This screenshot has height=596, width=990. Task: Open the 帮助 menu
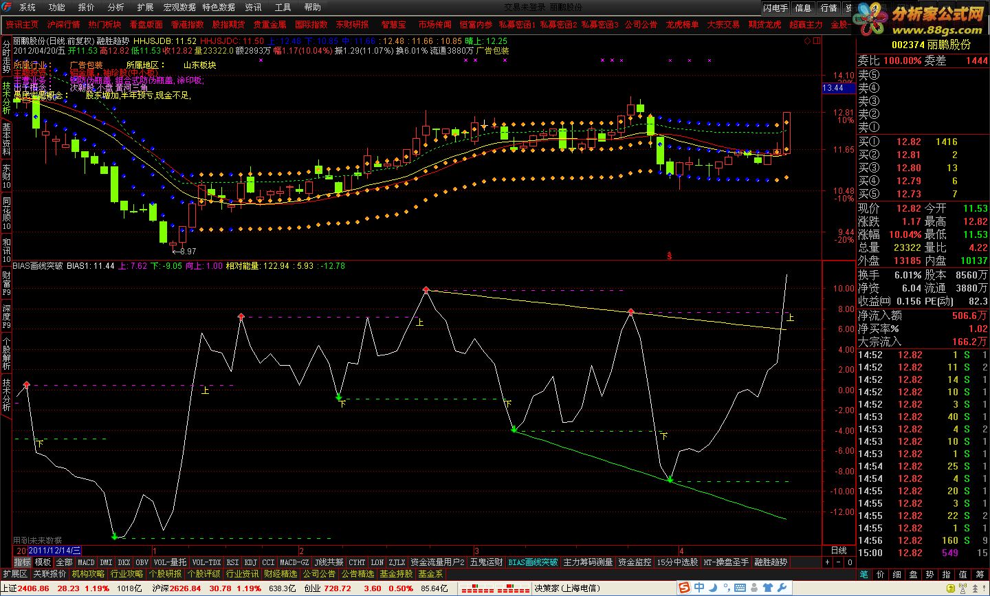[x=313, y=7]
